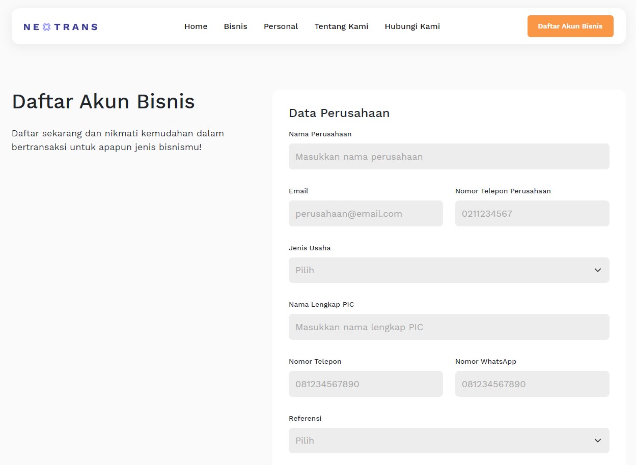Expand the Referensi select box
Screen dimensions: 636x465
438,441
